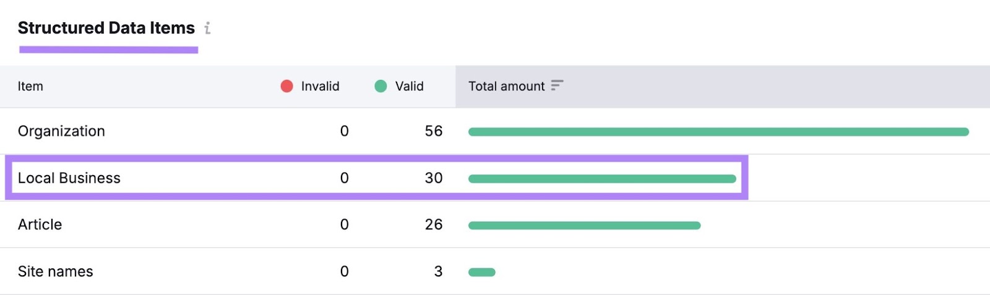Select the Site names row
990x295 pixels.
point(55,271)
